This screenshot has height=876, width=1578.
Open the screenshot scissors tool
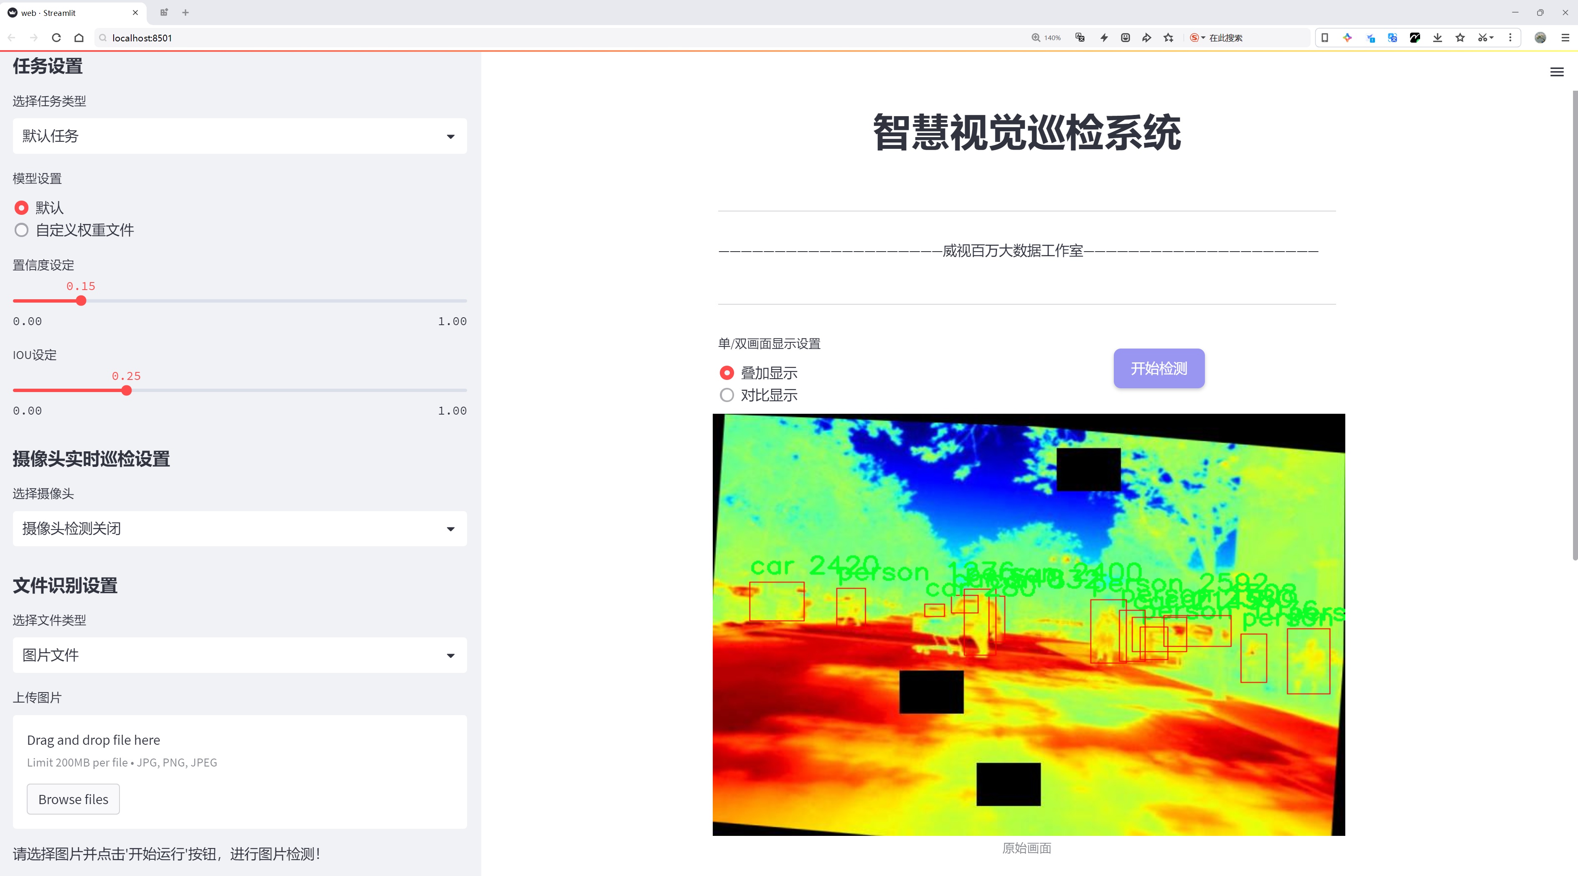[1482, 38]
